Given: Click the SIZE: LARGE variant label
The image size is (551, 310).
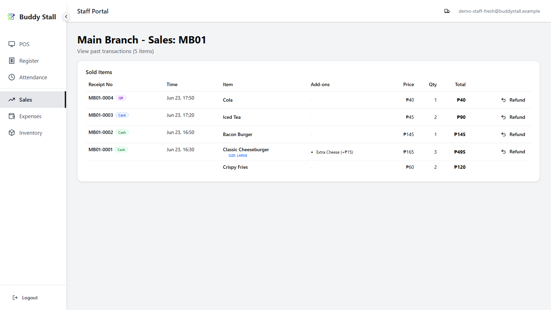Looking at the screenshot, I should coord(238,156).
